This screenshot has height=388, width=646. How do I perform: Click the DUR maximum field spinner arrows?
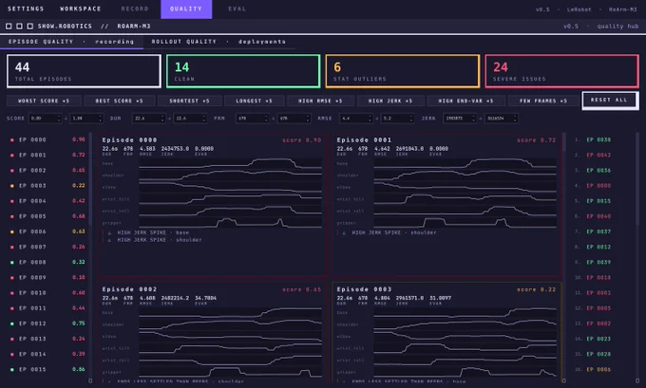(204, 119)
